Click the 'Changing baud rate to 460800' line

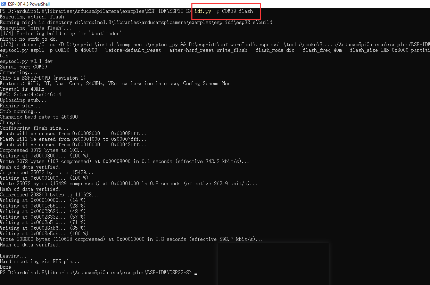tap(39, 117)
